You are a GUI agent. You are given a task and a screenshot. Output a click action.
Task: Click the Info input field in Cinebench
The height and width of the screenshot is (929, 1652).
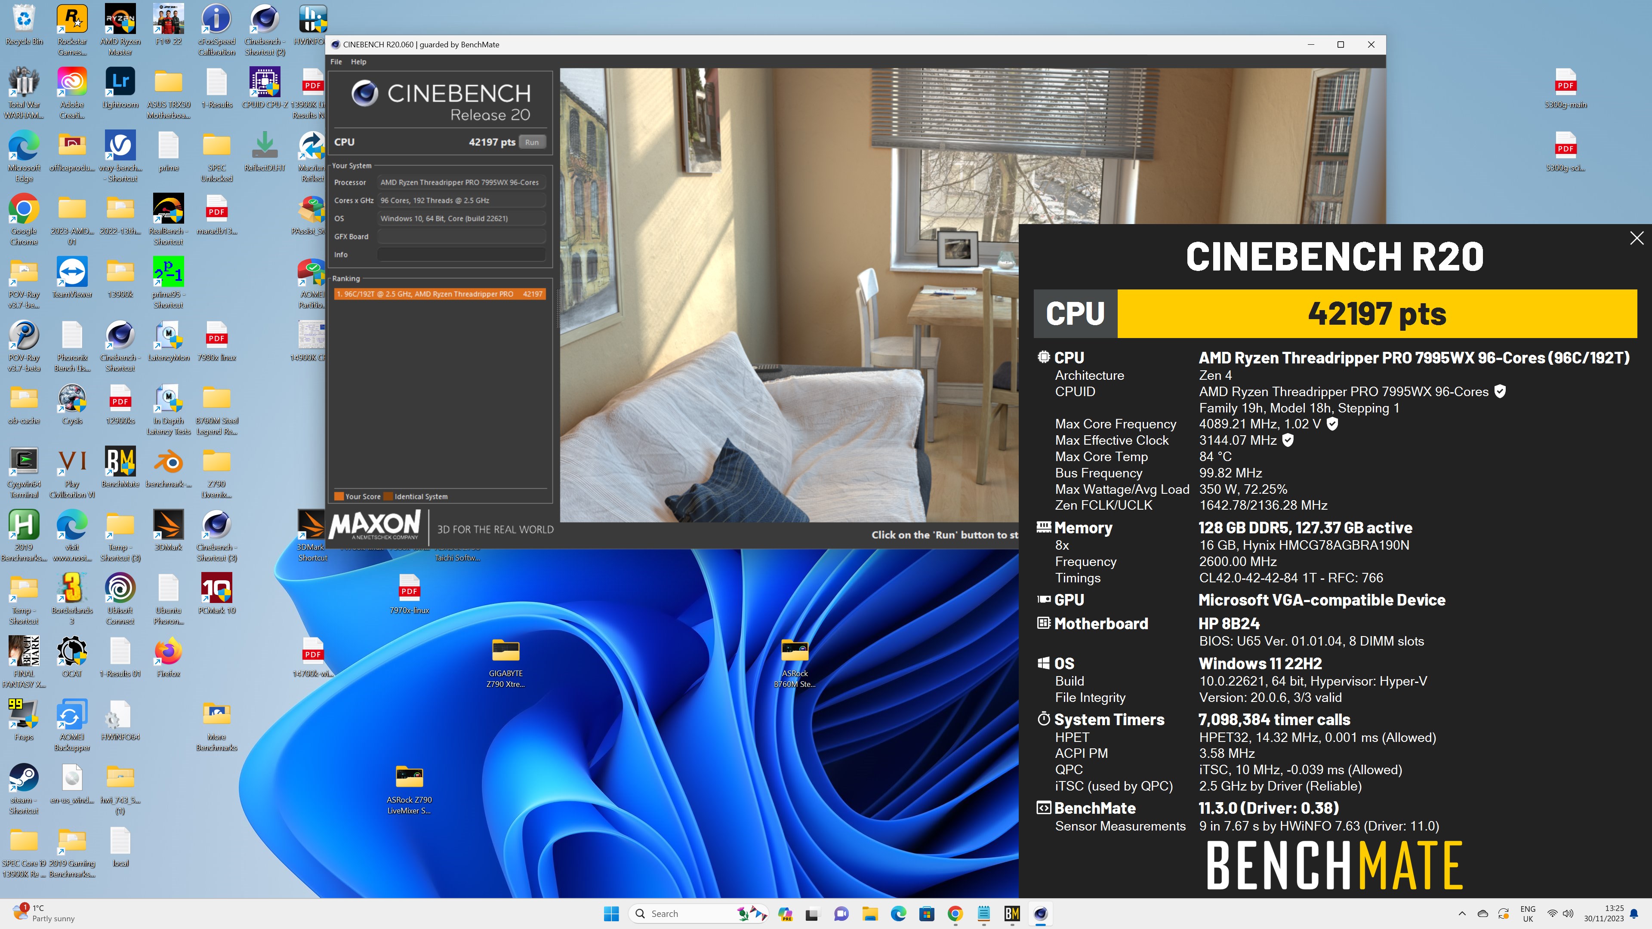pos(461,255)
